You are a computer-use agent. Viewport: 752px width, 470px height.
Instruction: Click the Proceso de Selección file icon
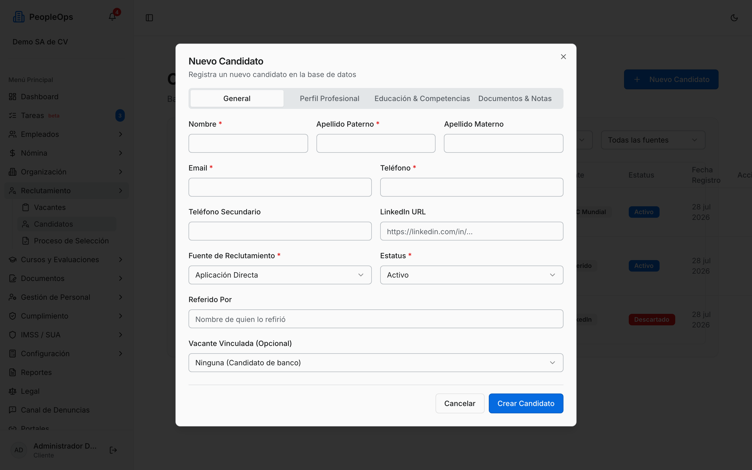coord(26,241)
